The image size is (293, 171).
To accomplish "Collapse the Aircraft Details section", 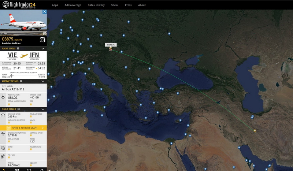I will [x=42, y=81].
